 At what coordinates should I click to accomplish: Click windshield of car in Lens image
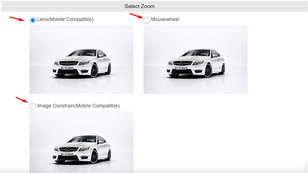point(82,53)
